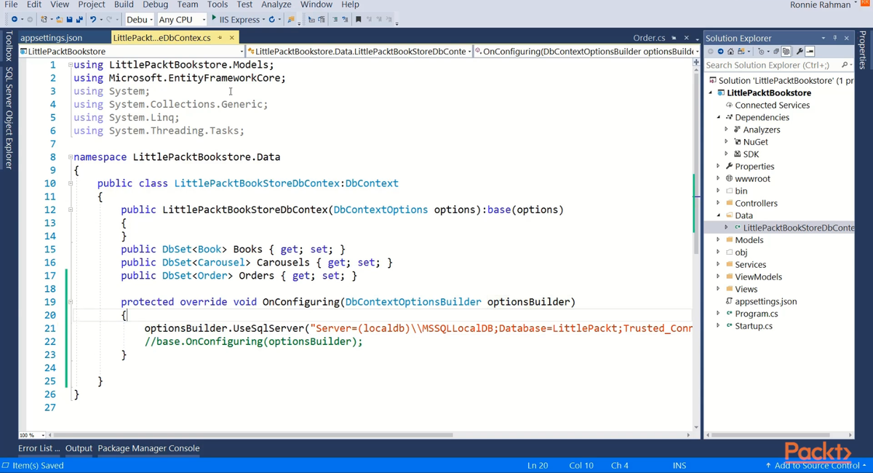Image resolution: width=873 pixels, height=473 pixels.
Task: Open the Analyze menu
Action: coord(276,4)
